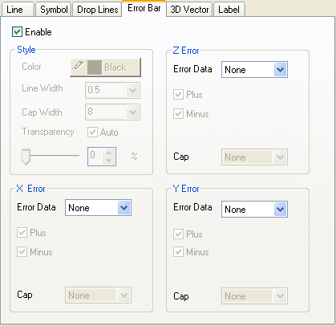The image size is (336, 326).
Task: Switch to the Drop Lines tab
Action: (97, 10)
